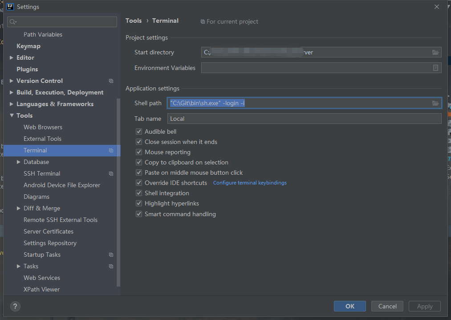Viewport: 451px width, 320px height.
Task: Toggle the Audible bell checkbox
Action: (139, 131)
